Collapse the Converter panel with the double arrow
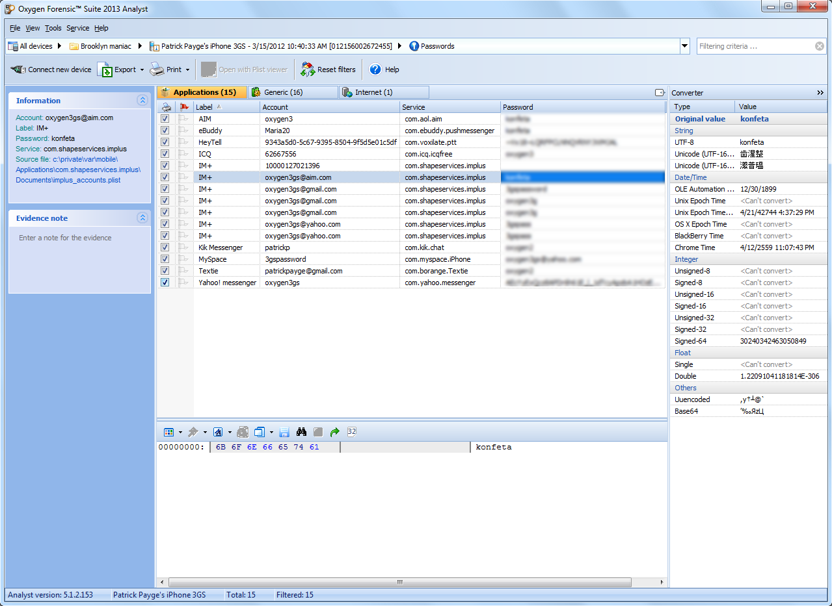The width and height of the screenshot is (832, 606). [x=820, y=93]
